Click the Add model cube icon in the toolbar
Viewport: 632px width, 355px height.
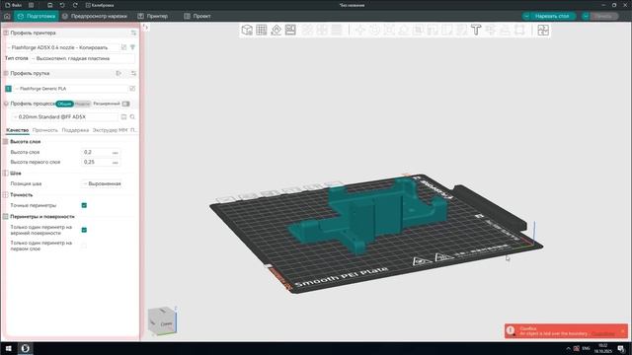point(247,30)
